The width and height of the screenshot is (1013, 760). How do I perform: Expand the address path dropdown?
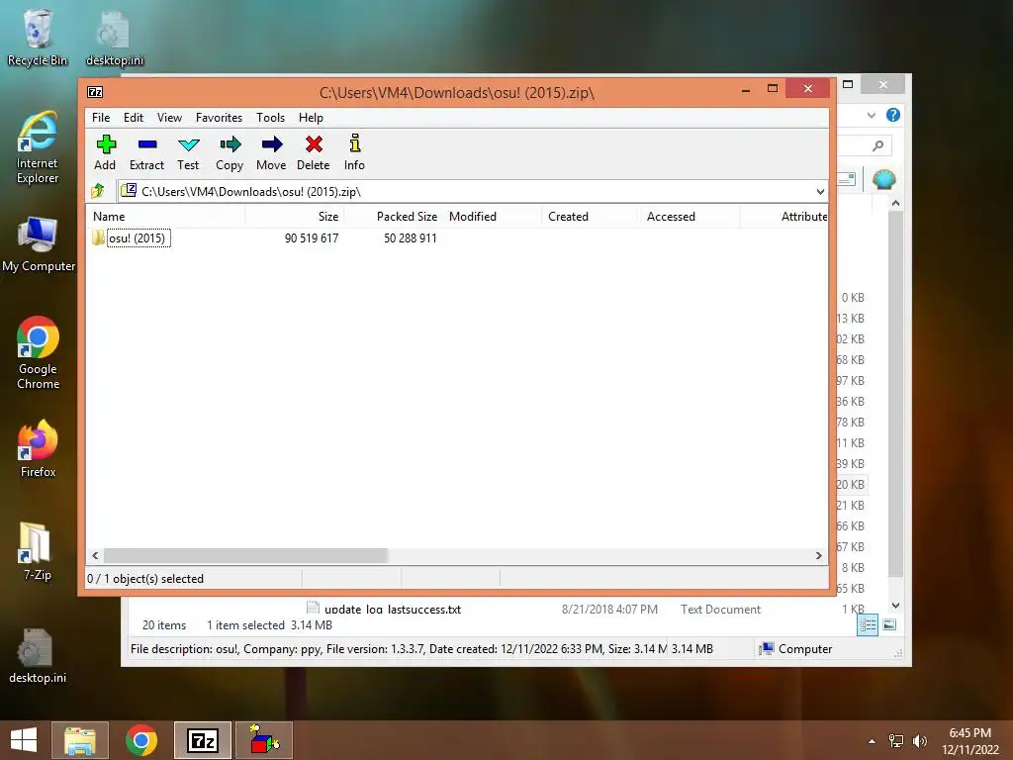click(x=820, y=191)
